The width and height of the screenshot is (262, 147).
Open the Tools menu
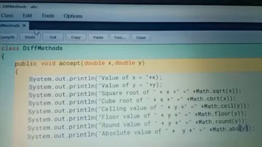[x=48, y=16]
